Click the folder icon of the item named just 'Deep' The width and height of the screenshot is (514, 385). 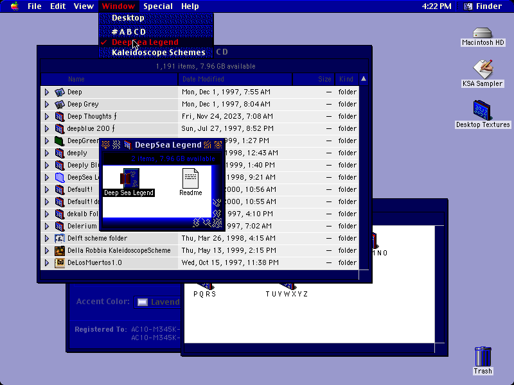point(59,92)
